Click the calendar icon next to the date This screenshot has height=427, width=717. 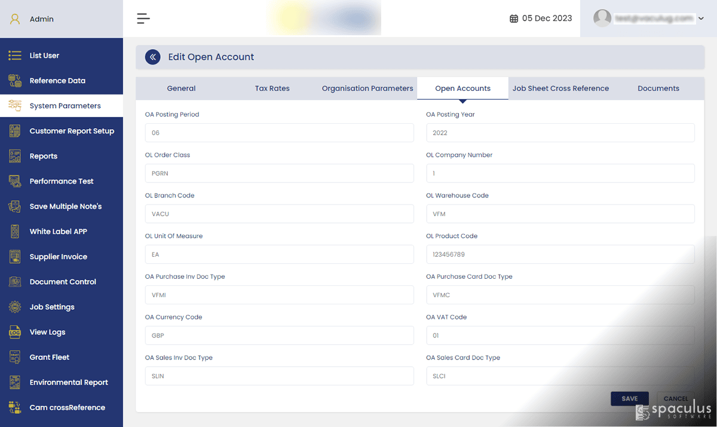[x=514, y=19]
